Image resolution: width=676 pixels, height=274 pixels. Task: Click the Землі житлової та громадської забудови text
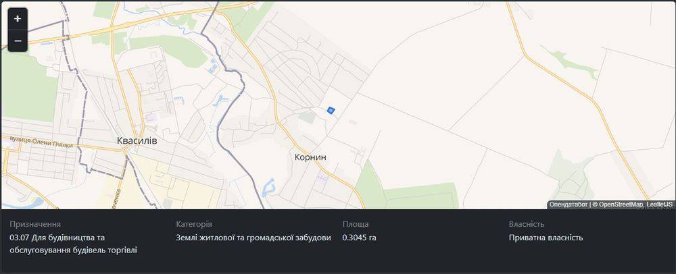(254, 238)
